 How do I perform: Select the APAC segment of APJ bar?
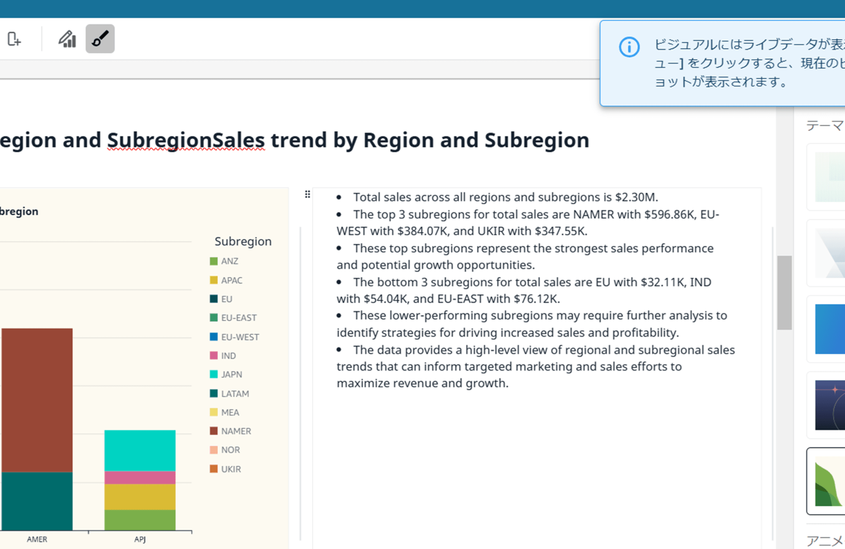[140, 497]
